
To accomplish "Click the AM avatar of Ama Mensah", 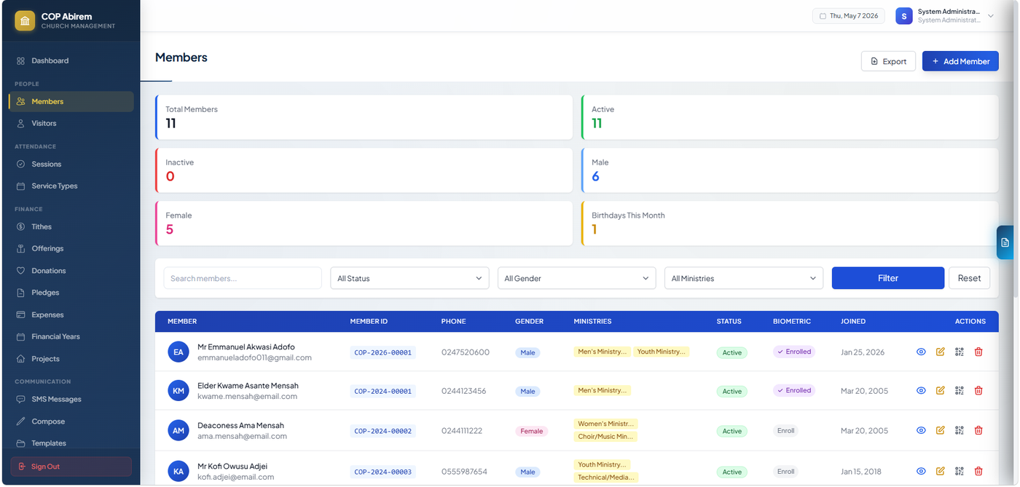I will (178, 430).
